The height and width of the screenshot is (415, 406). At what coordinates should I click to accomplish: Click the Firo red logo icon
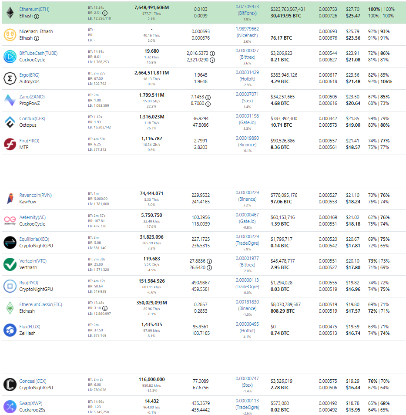coord(10,144)
